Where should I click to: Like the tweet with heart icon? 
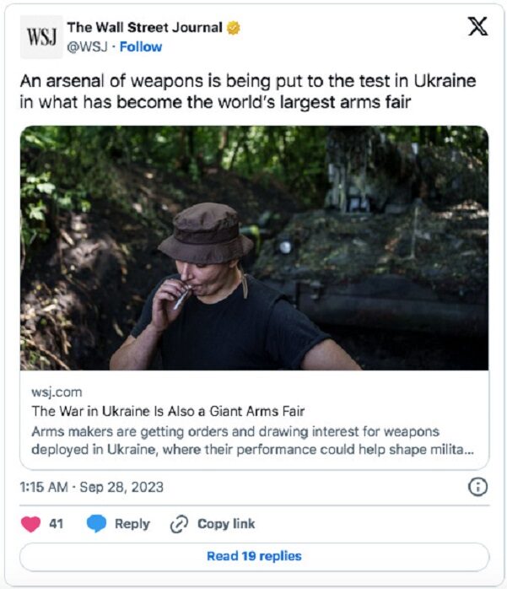(31, 524)
